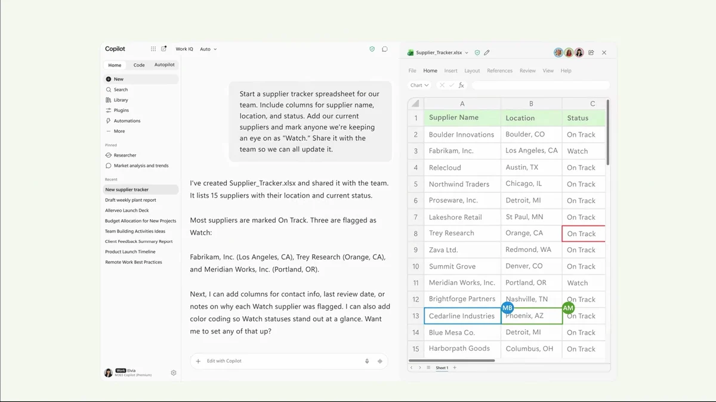This screenshot has width=716, height=402.
Task: Select the Sheet 1 tab
Action: click(x=442, y=368)
